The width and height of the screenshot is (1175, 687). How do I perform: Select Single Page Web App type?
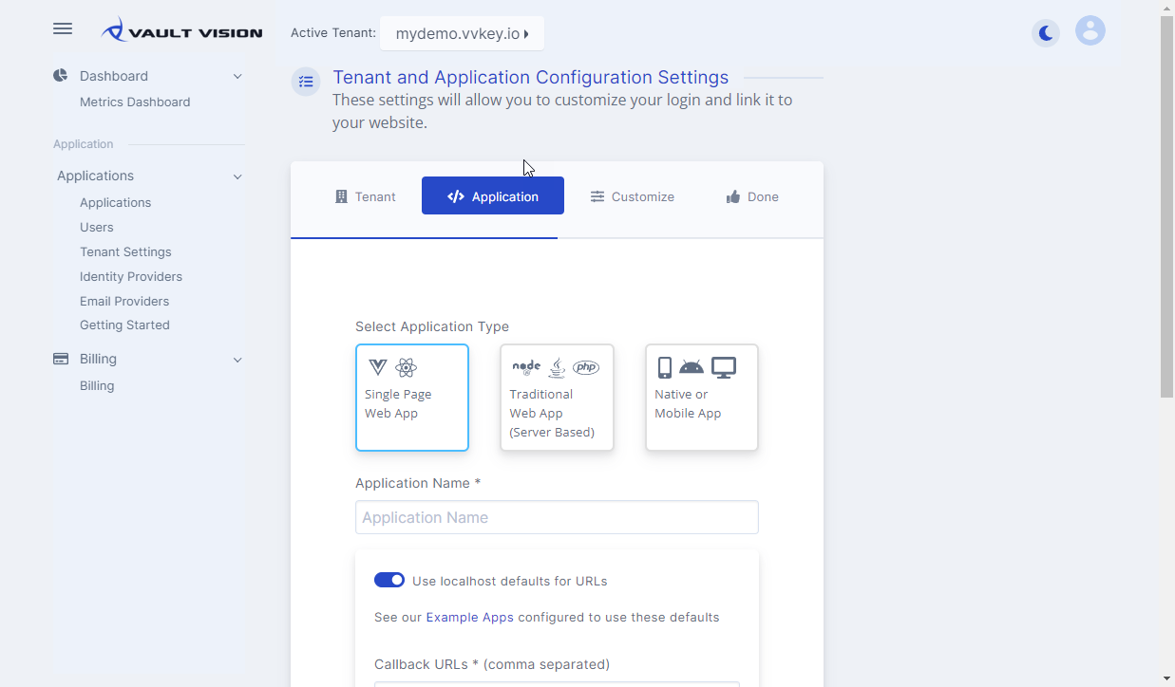pyautogui.click(x=412, y=398)
